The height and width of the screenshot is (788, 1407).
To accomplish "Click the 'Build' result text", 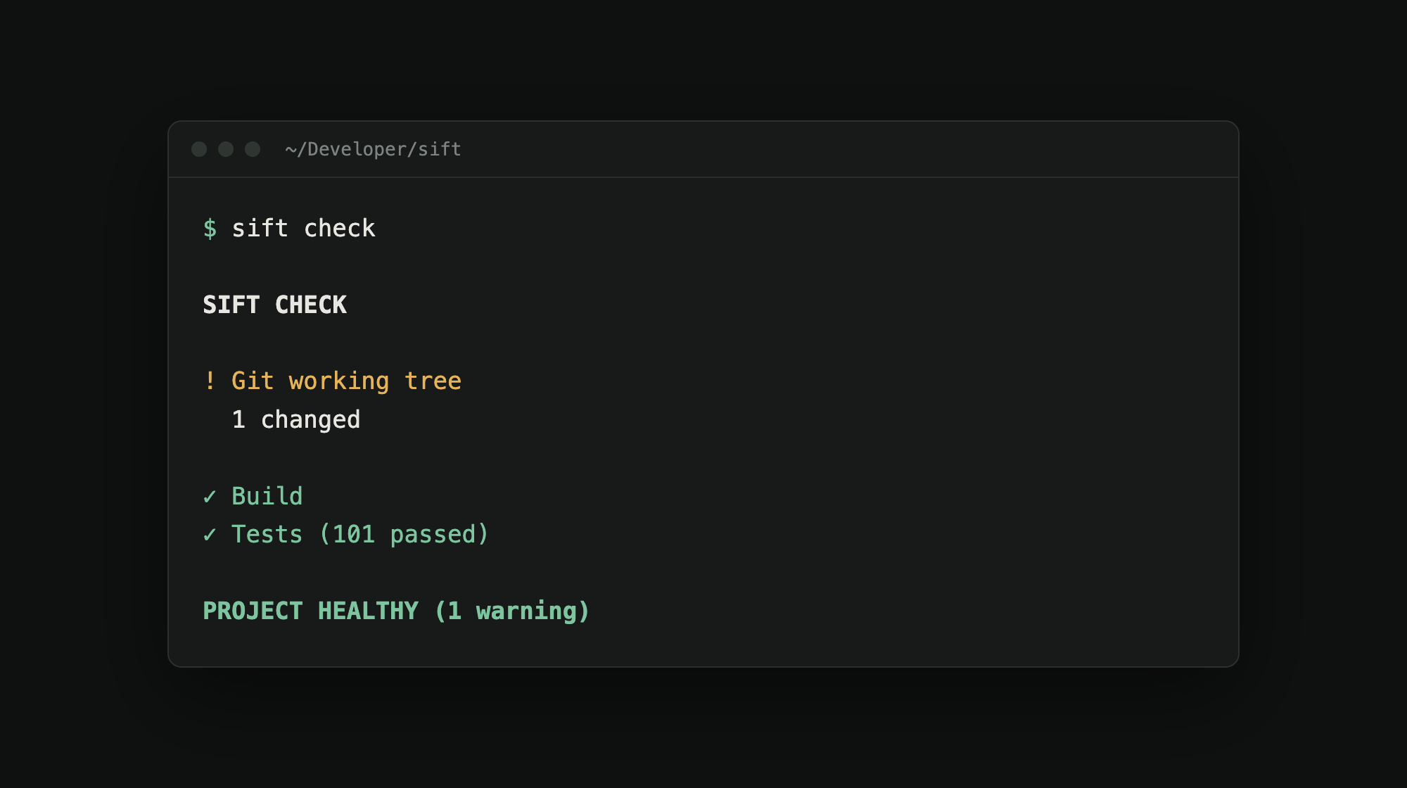I will tap(267, 496).
